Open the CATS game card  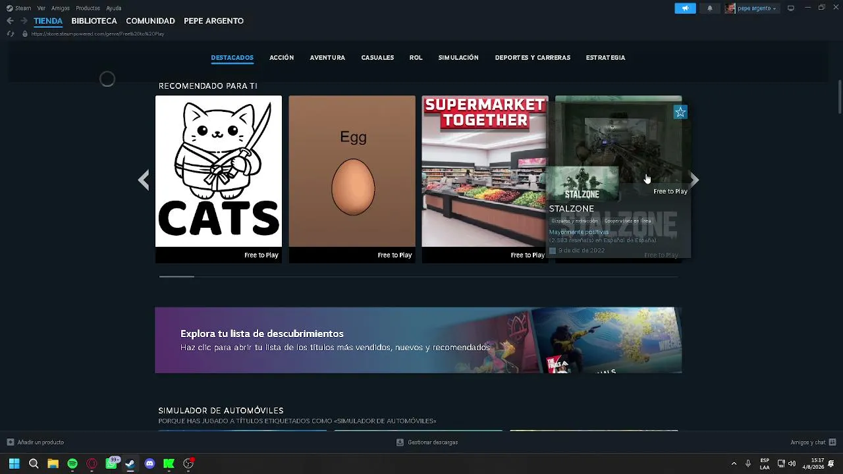[x=219, y=179]
